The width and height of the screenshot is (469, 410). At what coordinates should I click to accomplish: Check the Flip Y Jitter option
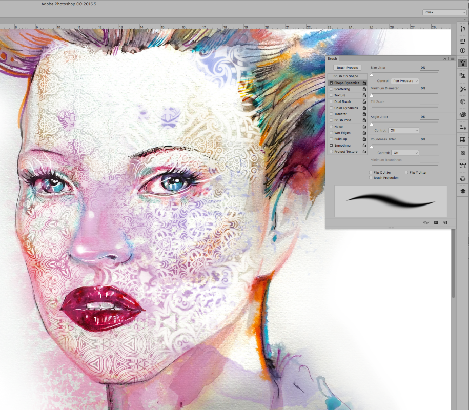[x=406, y=173]
